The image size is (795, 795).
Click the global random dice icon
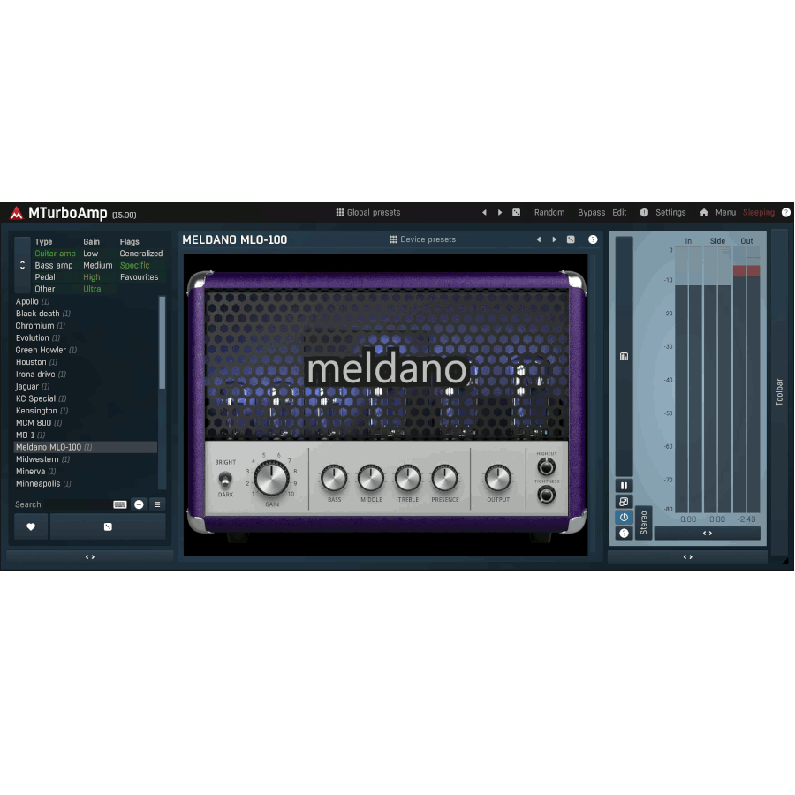pos(516,212)
